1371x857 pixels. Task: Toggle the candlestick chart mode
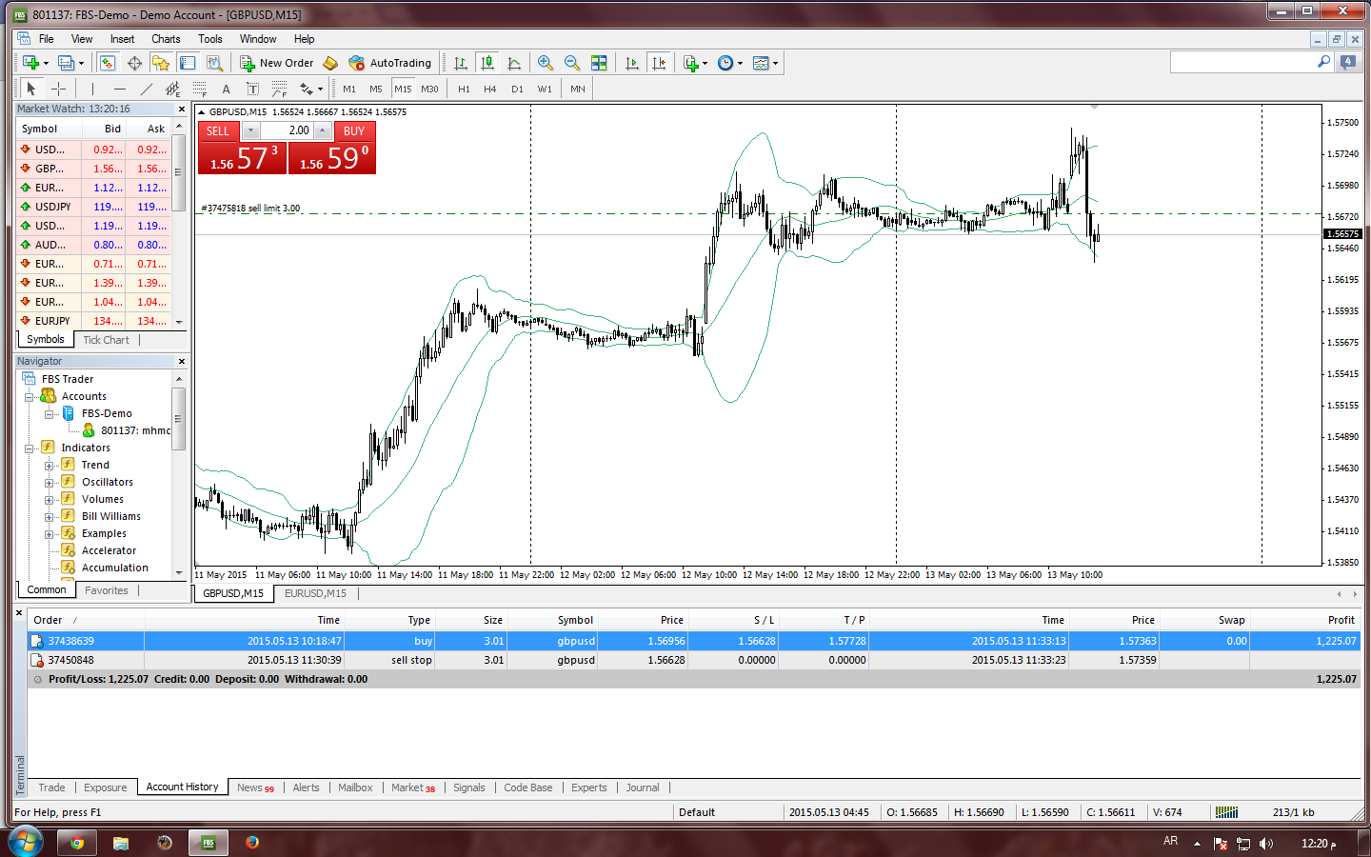(x=487, y=63)
